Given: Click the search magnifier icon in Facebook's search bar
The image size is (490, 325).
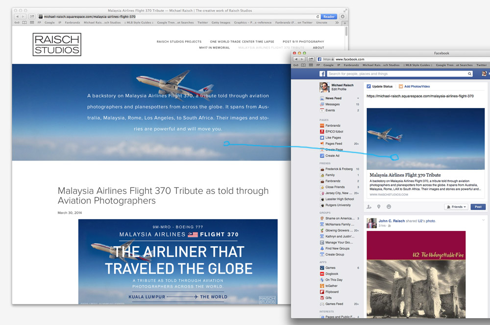Looking at the screenshot, I should point(469,74).
